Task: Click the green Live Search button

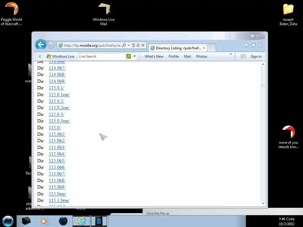Action: (128, 56)
